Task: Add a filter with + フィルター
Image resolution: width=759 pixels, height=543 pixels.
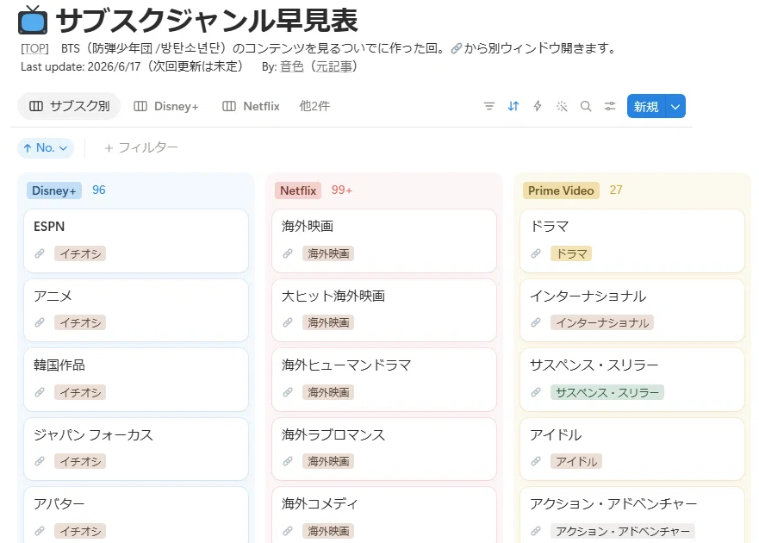Action: [141, 147]
